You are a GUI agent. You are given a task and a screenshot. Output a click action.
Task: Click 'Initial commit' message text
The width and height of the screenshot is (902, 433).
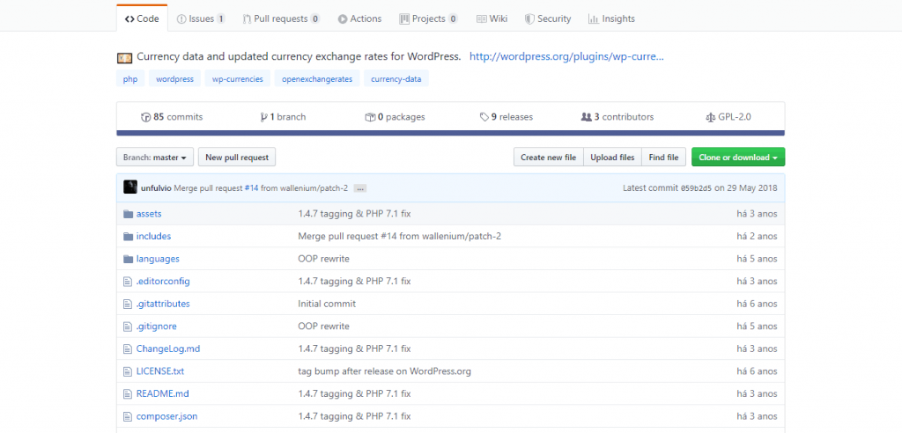point(327,304)
